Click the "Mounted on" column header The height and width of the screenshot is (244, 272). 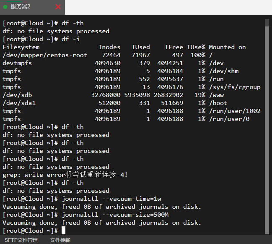pos(227,47)
